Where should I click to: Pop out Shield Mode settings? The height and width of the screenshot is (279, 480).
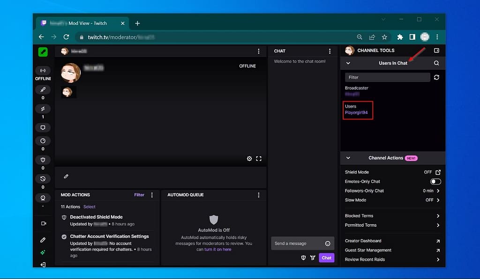438,172
